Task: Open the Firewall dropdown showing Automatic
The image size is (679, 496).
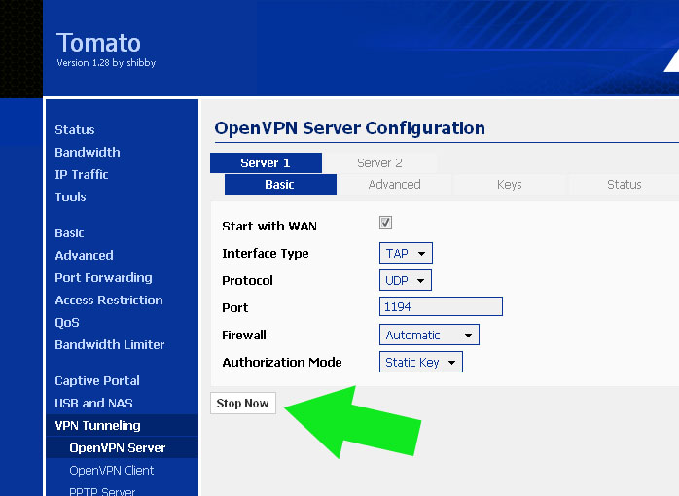Action: (429, 335)
